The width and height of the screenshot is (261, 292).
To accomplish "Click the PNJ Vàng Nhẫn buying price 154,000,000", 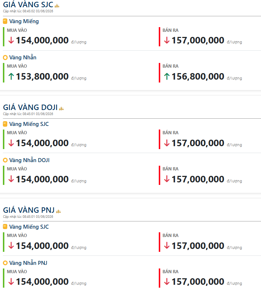I will 42,282.
